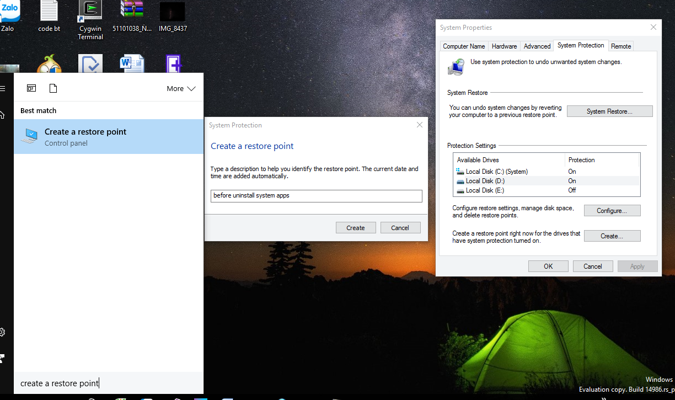
Task: Select the purple plus desktop icon
Action: [174, 64]
